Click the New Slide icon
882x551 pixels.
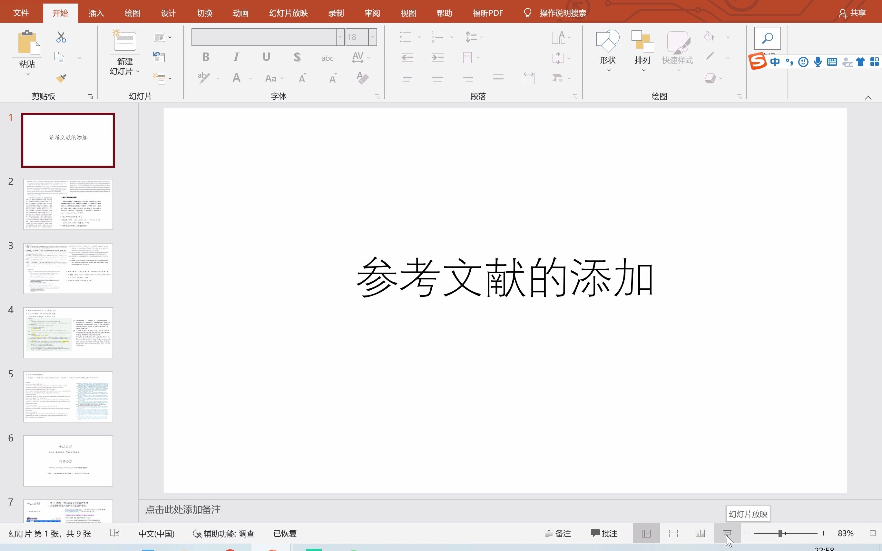[x=124, y=41]
